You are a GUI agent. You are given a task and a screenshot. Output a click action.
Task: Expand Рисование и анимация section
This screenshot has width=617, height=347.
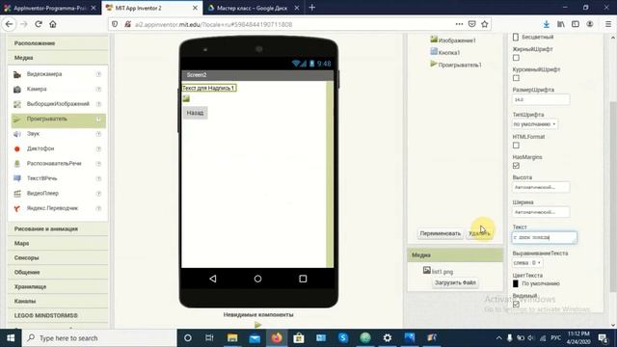pyautogui.click(x=58, y=228)
